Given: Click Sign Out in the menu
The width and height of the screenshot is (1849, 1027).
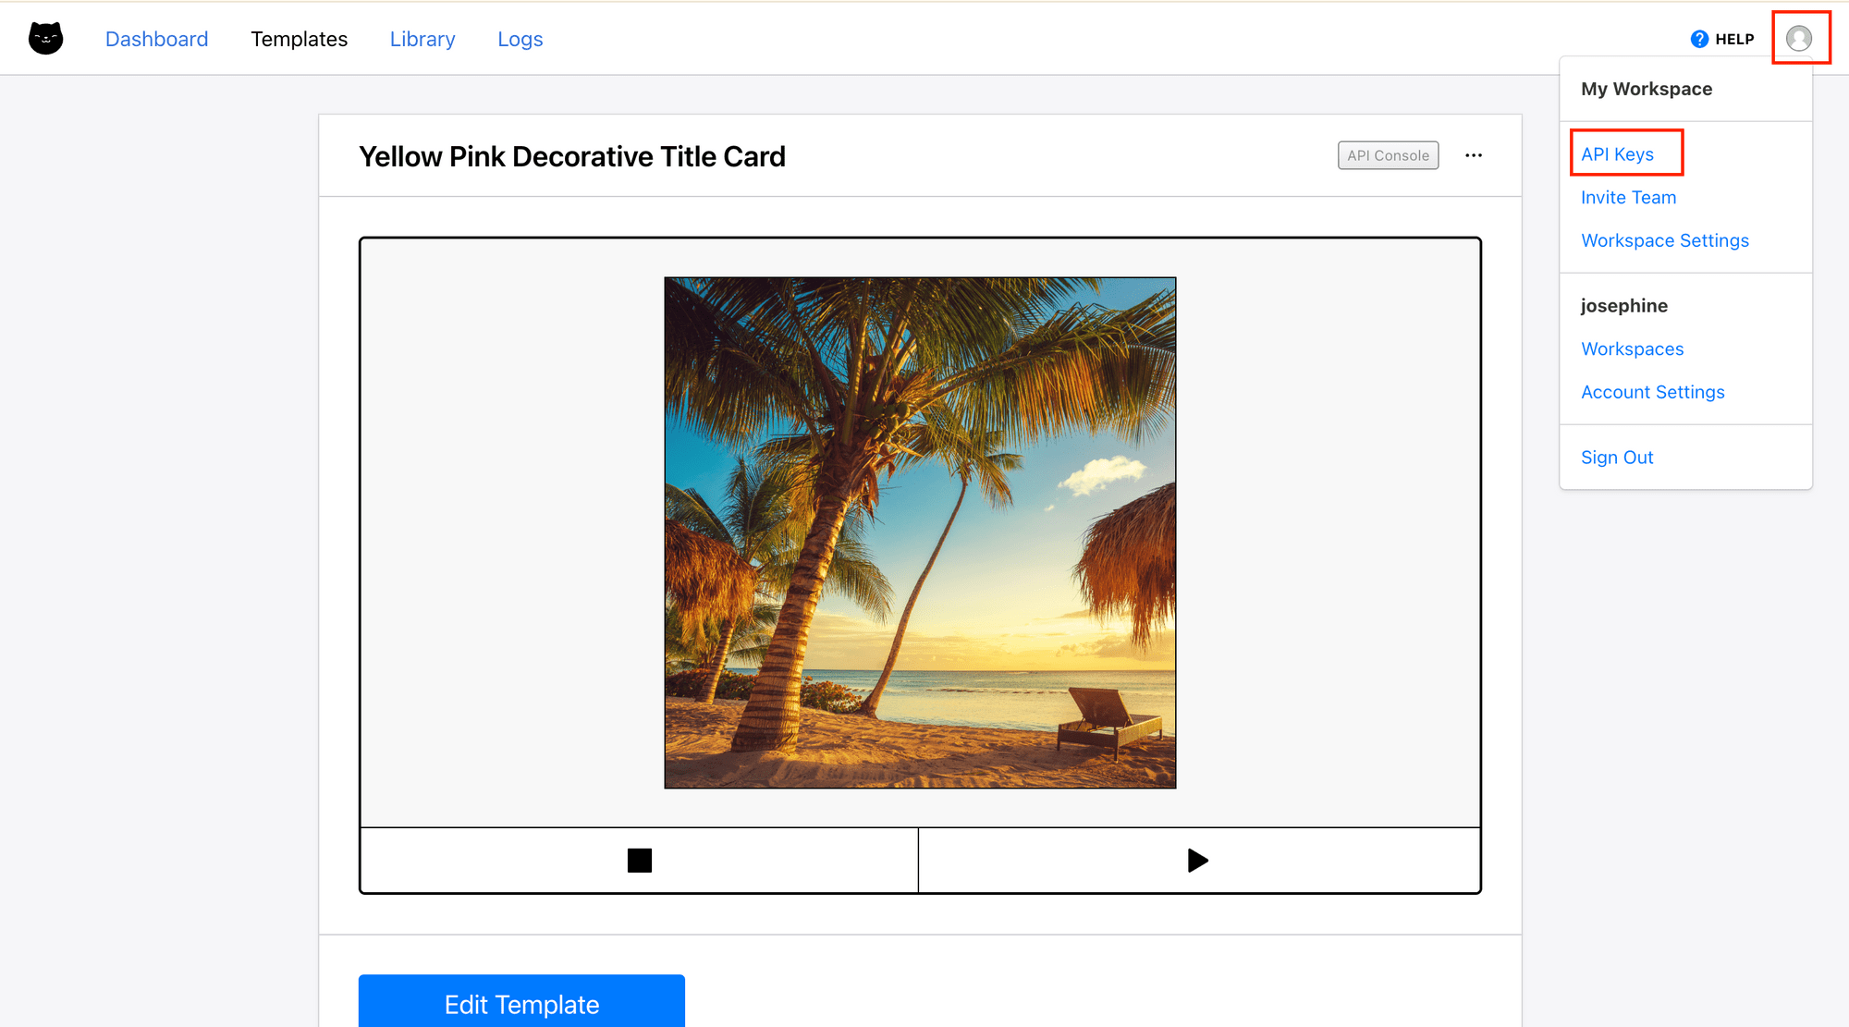Looking at the screenshot, I should click(x=1616, y=458).
